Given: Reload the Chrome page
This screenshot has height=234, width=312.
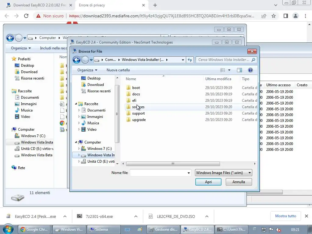Looking at the screenshot, I should pos(26,16).
